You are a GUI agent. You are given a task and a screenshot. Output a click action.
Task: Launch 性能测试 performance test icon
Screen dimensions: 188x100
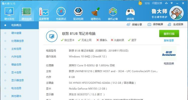[61, 13]
